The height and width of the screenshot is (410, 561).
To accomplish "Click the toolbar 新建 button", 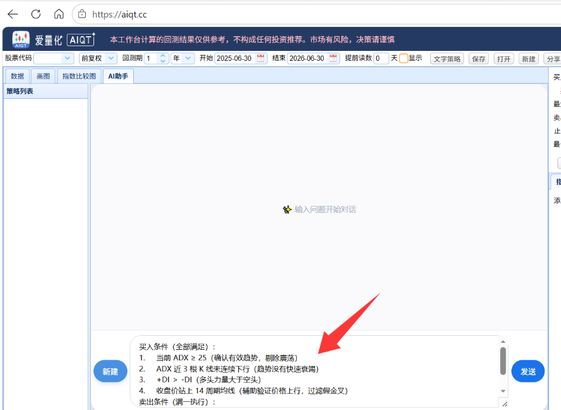I will point(528,58).
